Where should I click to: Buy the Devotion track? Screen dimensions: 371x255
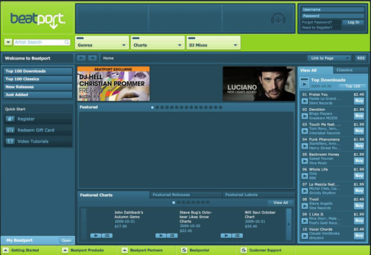[359, 116]
